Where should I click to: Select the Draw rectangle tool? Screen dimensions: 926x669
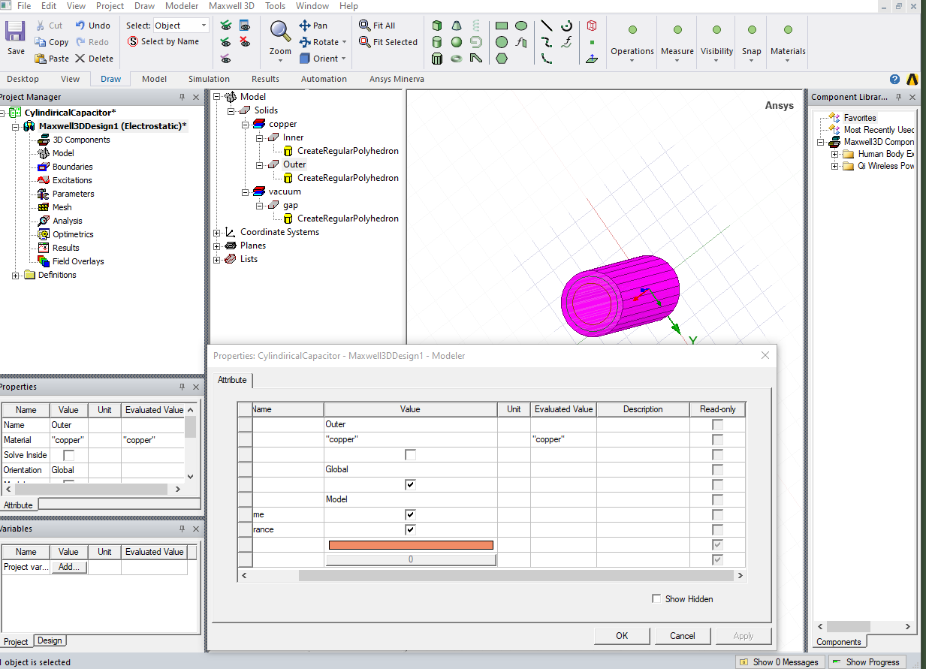click(502, 26)
